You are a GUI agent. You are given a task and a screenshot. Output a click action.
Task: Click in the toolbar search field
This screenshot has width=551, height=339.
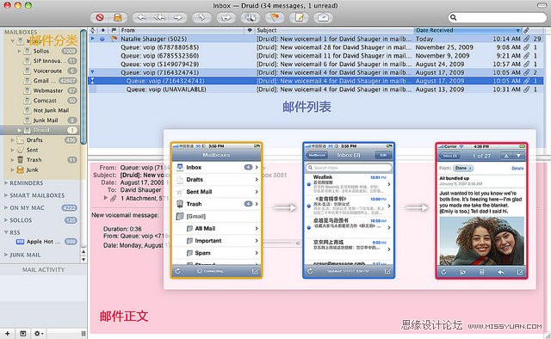click(x=498, y=17)
